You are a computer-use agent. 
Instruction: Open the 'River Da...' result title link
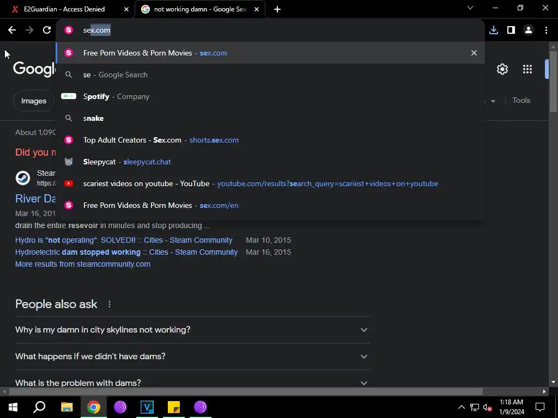(x=35, y=199)
